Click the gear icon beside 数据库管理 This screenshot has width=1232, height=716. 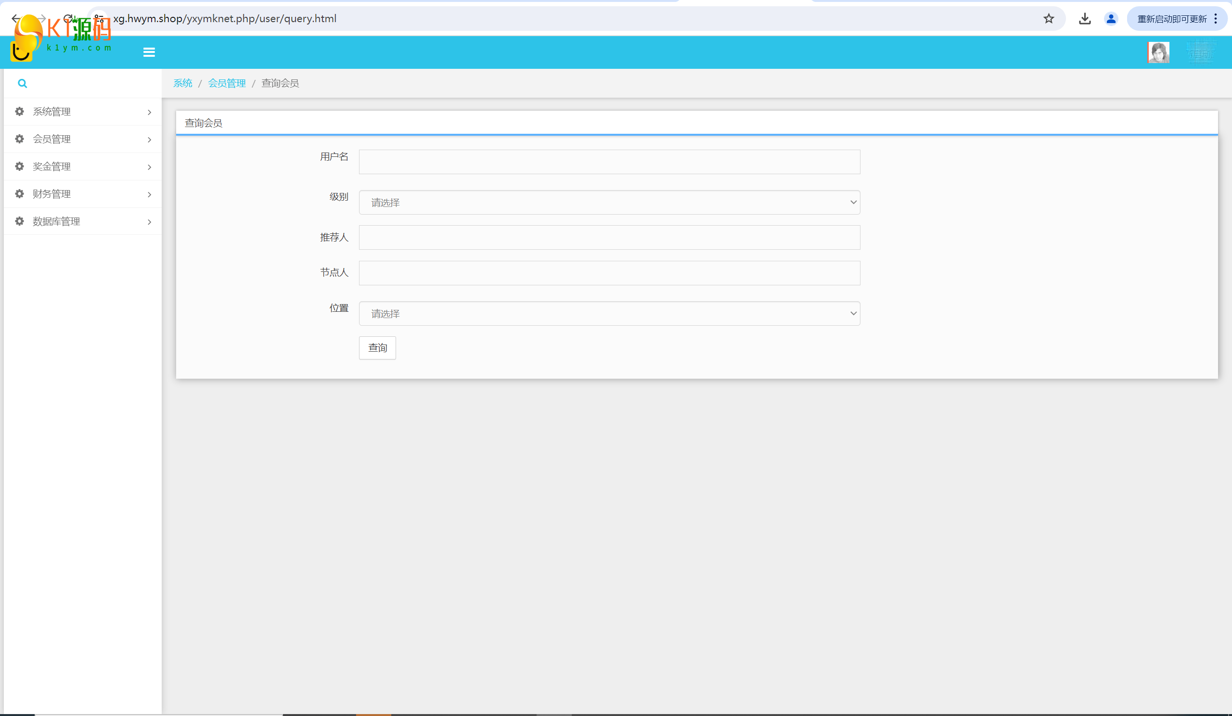(x=20, y=221)
